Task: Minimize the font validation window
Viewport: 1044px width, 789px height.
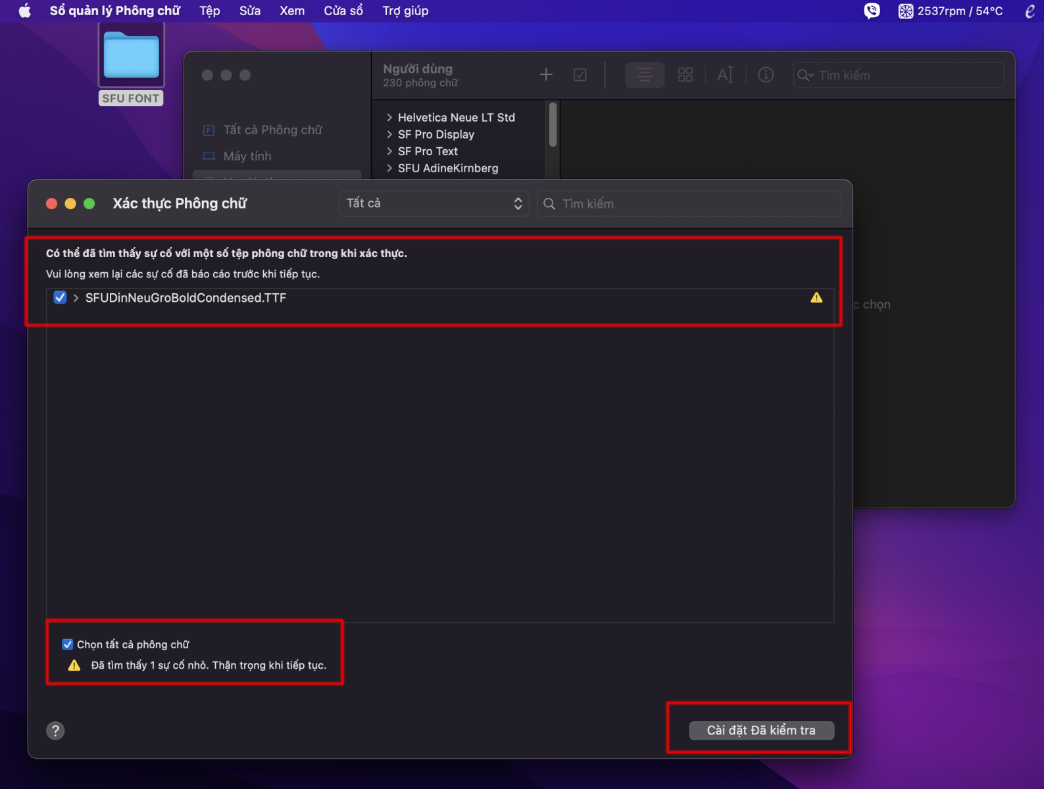Action: [70, 204]
